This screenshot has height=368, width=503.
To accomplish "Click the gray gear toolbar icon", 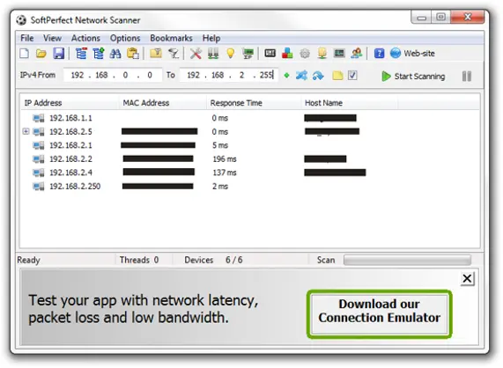I will 305,54.
